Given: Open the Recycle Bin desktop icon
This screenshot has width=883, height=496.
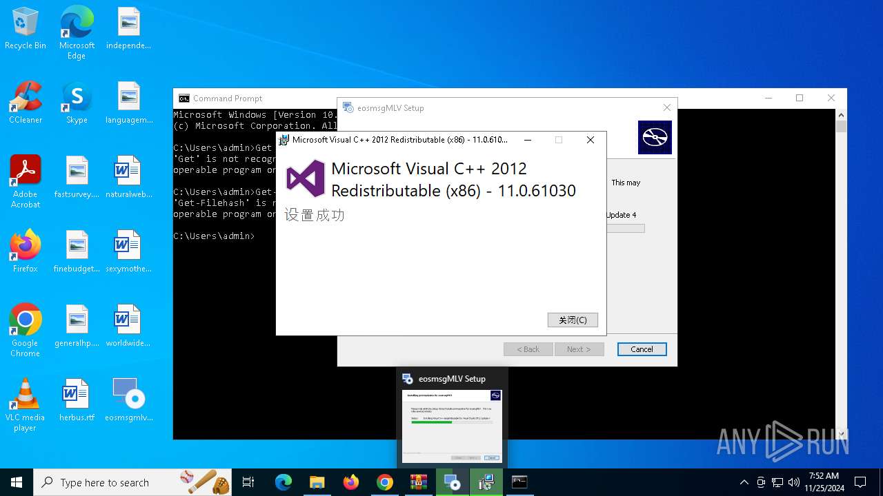Looking at the screenshot, I should click(x=26, y=28).
